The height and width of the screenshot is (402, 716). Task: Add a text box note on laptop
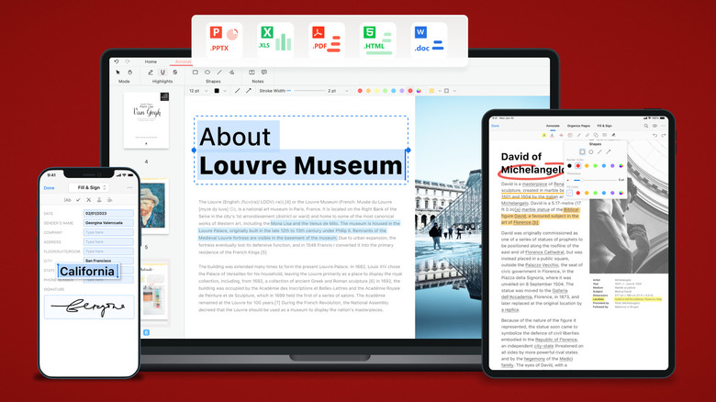pyautogui.click(x=252, y=73)
